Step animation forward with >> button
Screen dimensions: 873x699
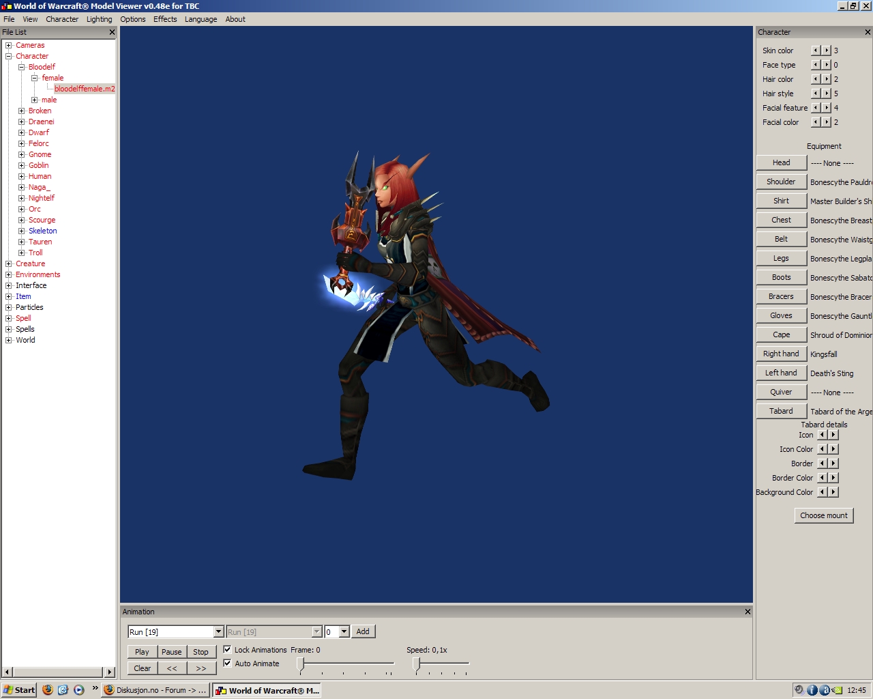201,668
